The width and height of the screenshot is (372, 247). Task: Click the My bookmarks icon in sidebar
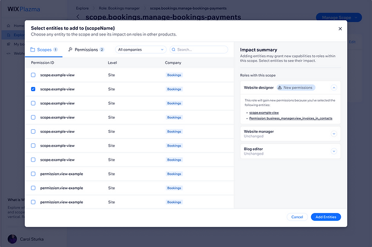(9, 44)
